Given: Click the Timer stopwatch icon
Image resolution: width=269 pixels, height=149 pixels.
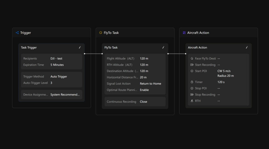Looking at the screenshot, I should coord(192,82).
